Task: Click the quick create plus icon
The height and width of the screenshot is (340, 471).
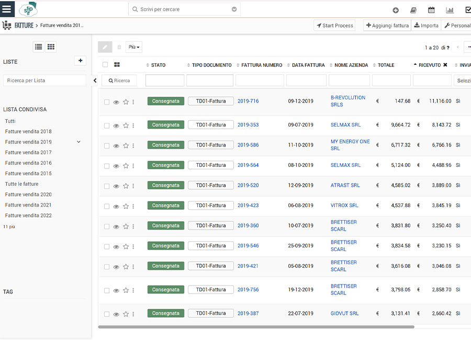Action: coord(396,10)
